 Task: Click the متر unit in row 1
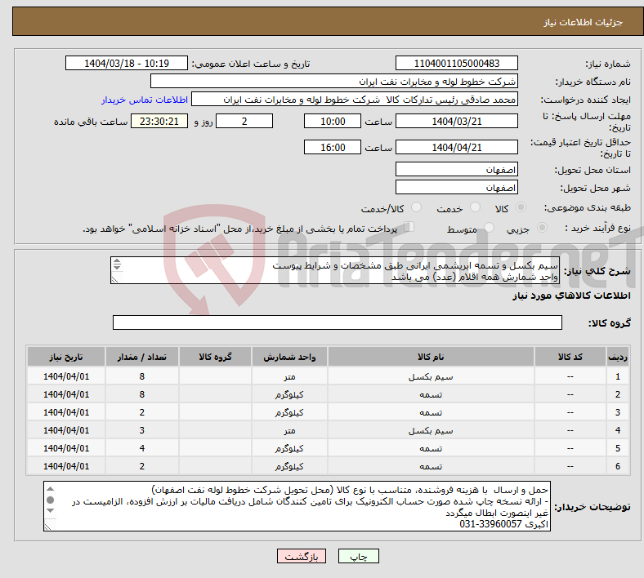click(x=289, y=376)
